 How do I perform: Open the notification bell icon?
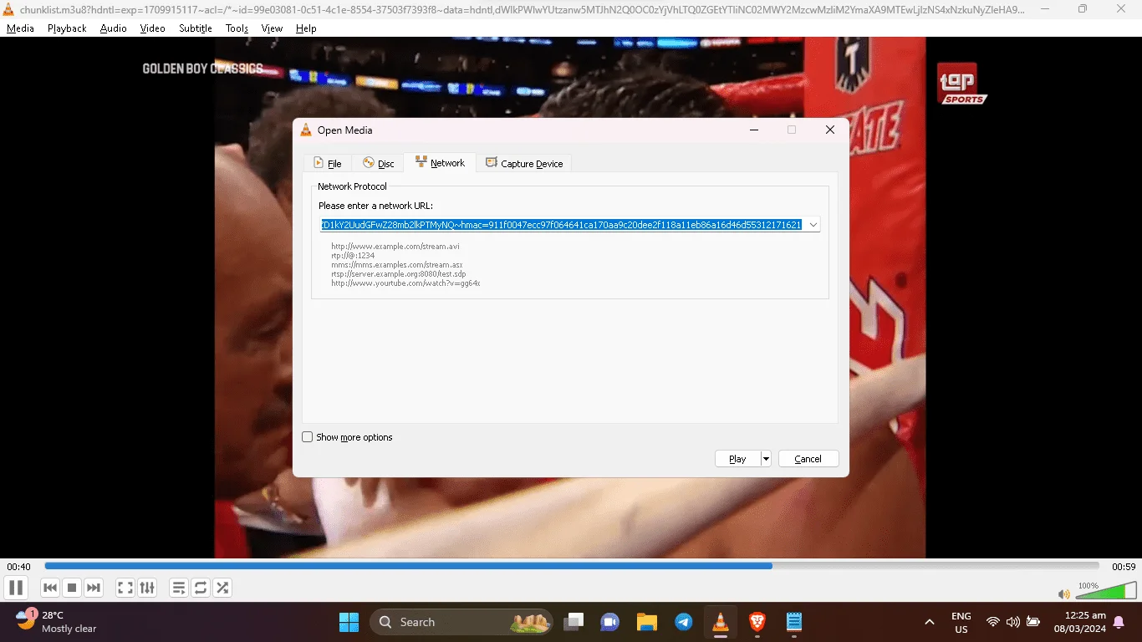tap(1119, 622)
